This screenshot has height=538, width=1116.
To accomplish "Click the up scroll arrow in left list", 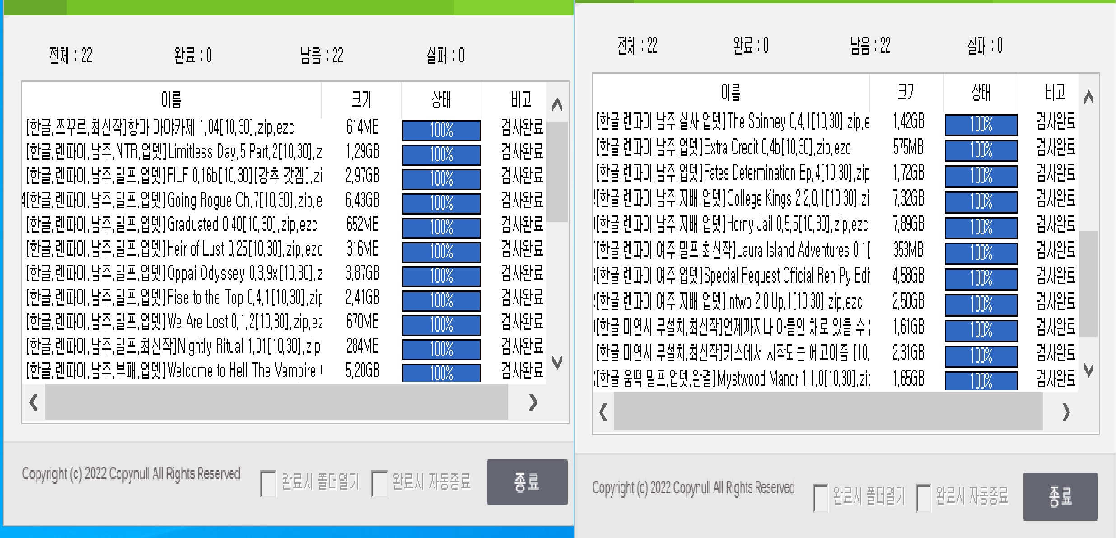I will (557, 103).
